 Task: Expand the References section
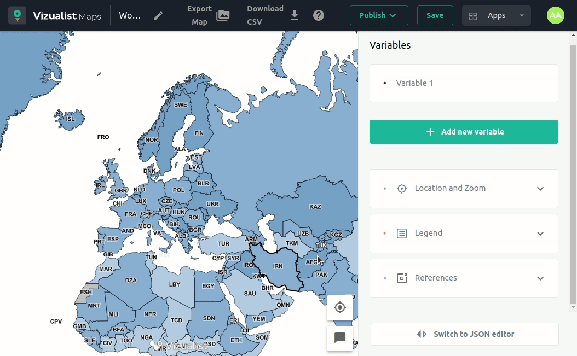click(x=464, y=278)
